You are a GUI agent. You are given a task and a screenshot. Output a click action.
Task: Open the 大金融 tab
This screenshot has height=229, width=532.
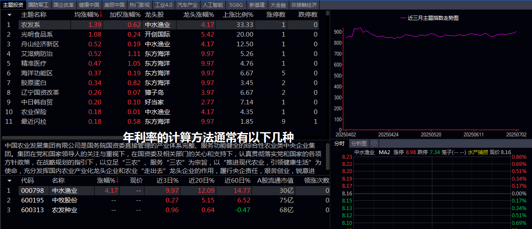pyautogui.click(x=278, y=5)
